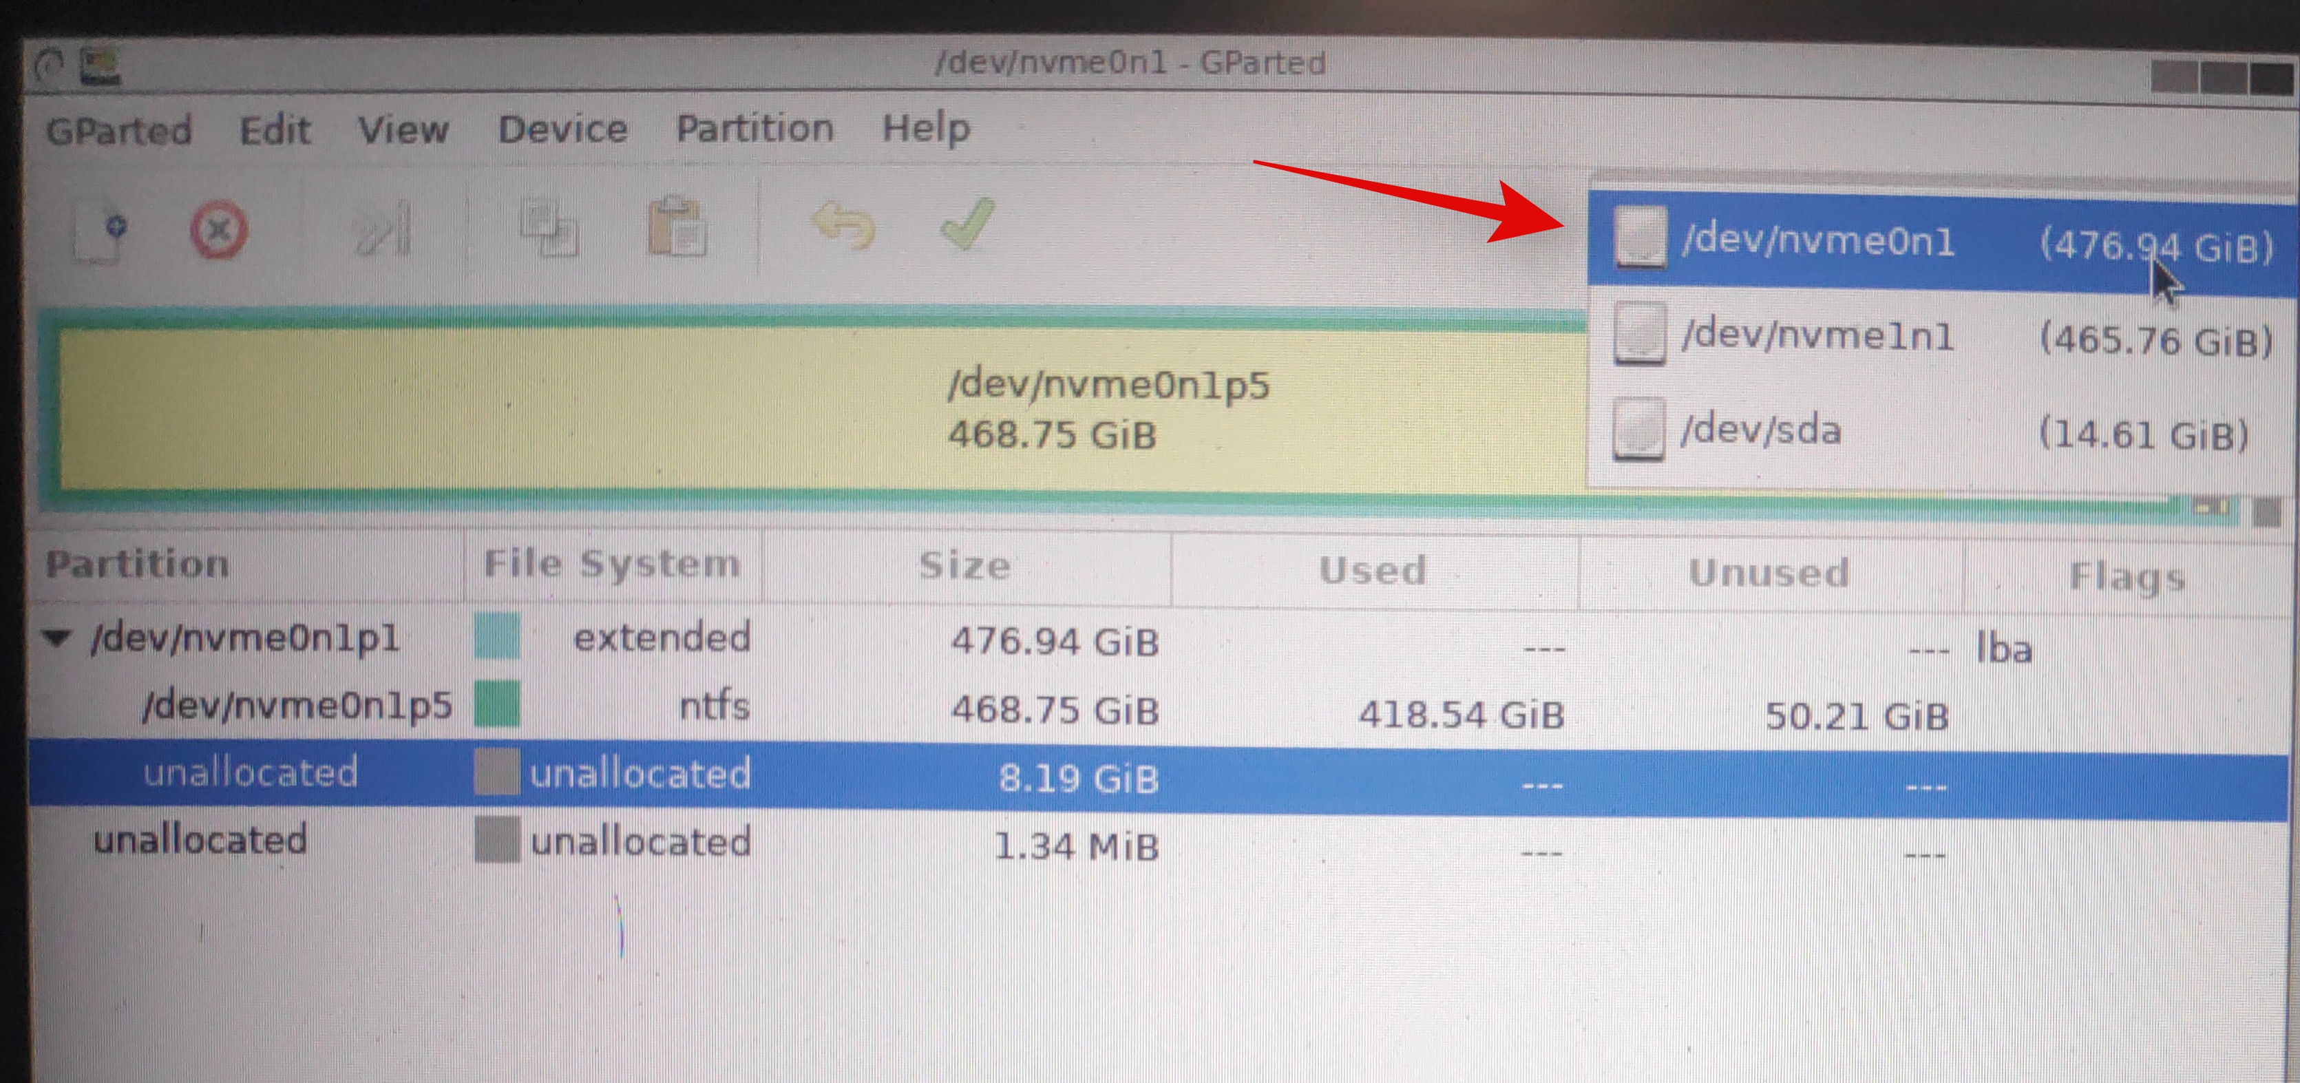The image size is (2300, 1083).
Task: Click the Paste partition toolbar icon
Action: (676, 229)
